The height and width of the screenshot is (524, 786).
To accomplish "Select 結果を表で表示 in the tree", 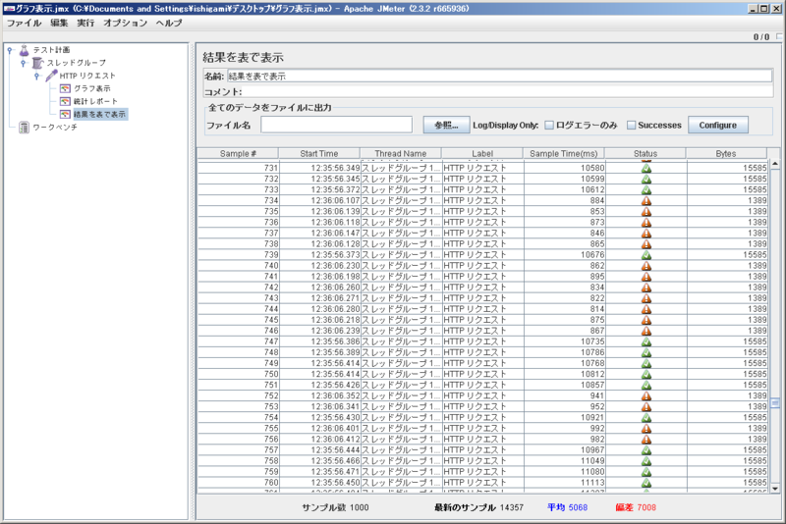I will tap(100, 115).
